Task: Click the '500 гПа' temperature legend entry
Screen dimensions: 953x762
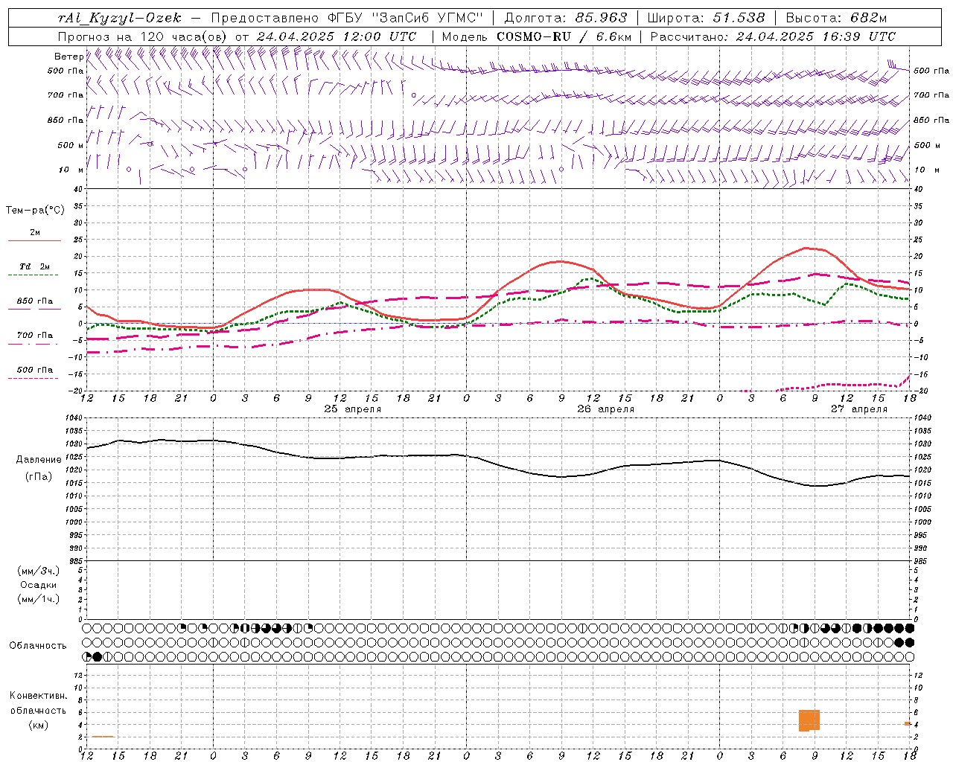Action: (x=34, y=369)
